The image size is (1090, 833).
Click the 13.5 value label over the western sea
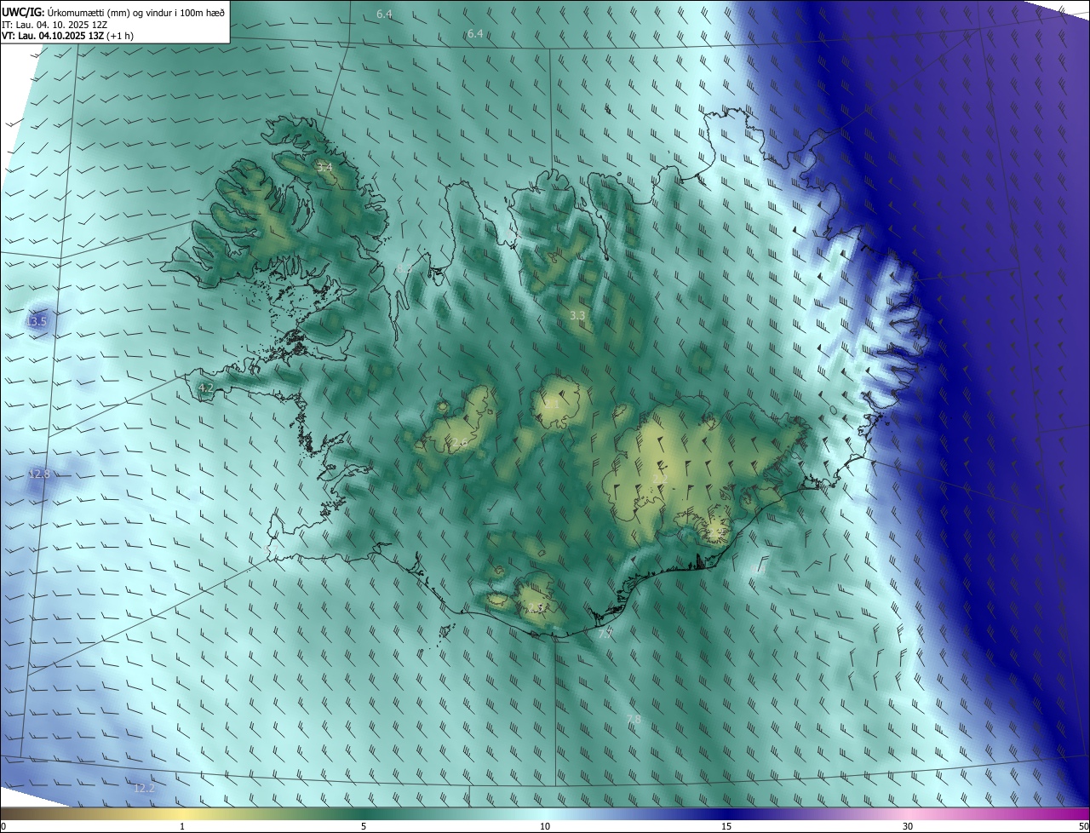37,322
